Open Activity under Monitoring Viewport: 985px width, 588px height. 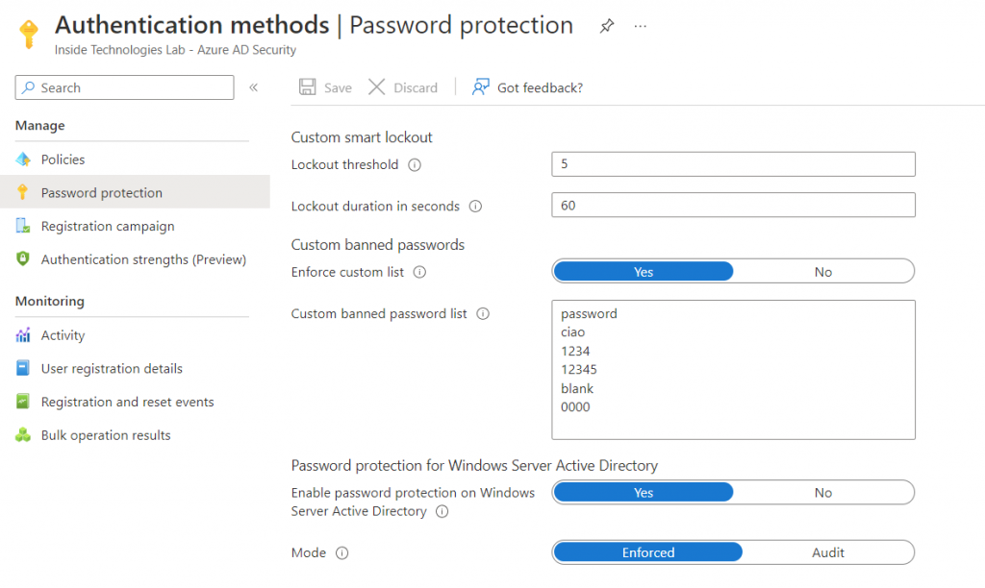click(63, 335)
